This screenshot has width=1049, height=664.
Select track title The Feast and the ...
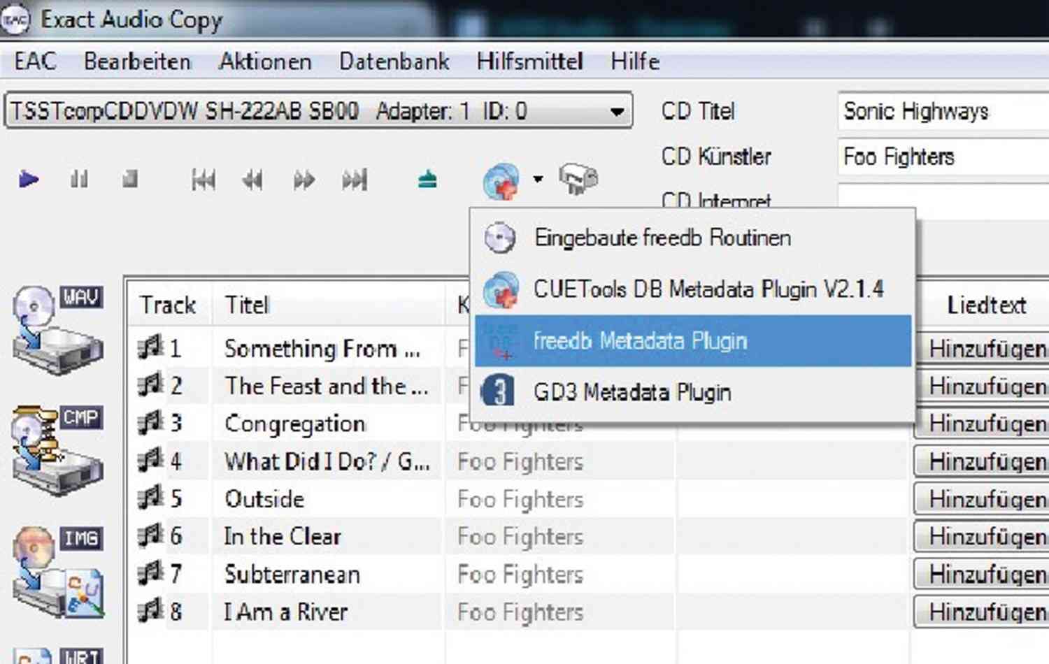pyautogui.click(x=326, y=386)
